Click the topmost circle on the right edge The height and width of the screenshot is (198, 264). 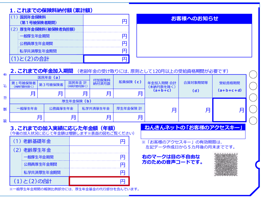(x=253, y=75)
